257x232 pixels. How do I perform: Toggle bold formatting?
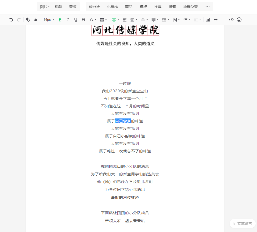(60, 20)
